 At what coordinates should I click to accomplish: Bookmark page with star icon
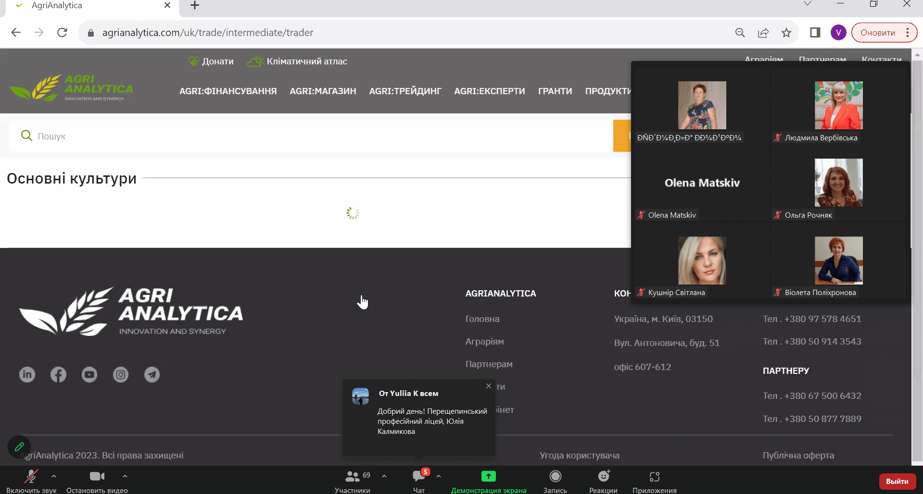[x=786, y=33]
